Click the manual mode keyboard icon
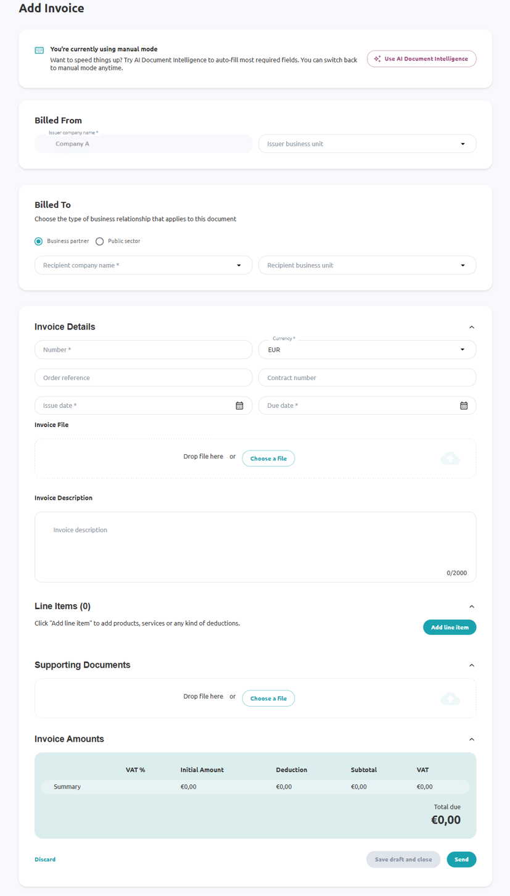This screenshot has width=510, height=896. click(39, 50)
